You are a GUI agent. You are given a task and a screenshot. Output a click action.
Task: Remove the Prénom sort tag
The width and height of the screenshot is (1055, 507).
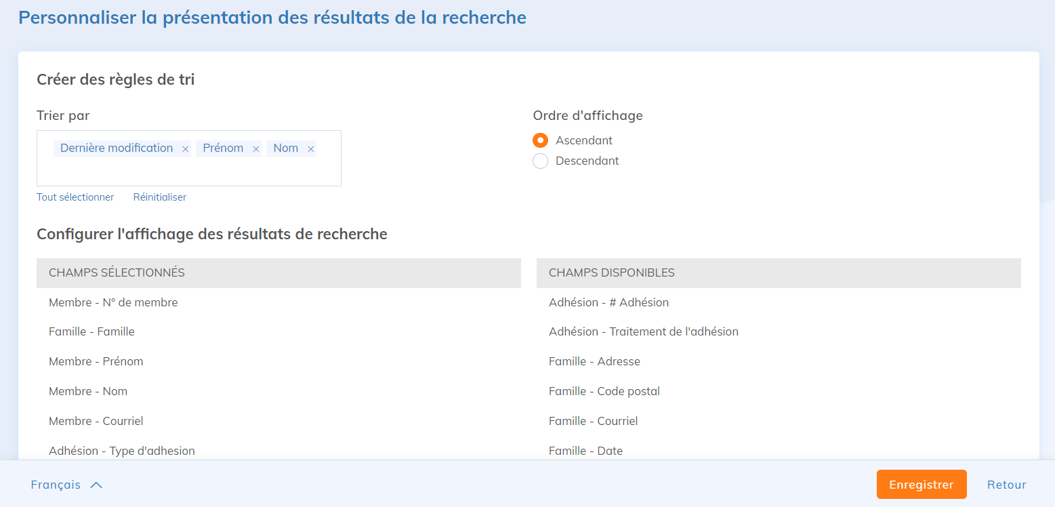pos(256,149)
